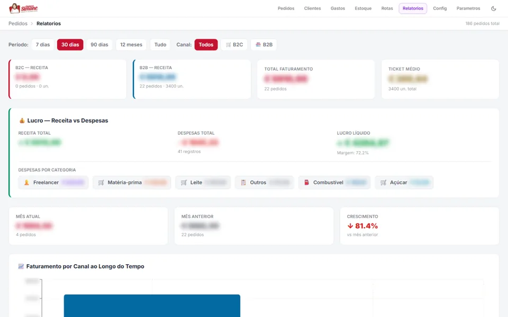Click the cart icon next to Leite

[x=184, y=182]
